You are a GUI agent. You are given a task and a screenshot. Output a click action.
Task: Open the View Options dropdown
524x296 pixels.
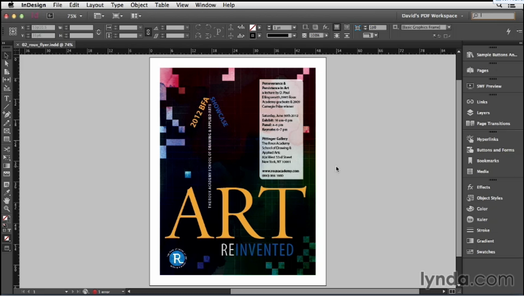[x=99, y=16]
